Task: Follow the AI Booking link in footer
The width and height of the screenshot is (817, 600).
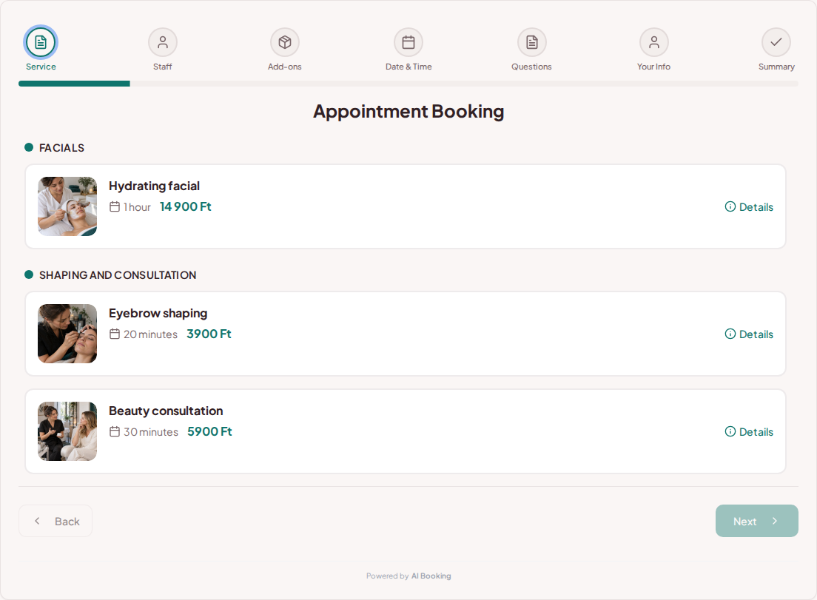Action: click(x=431, y=576)
